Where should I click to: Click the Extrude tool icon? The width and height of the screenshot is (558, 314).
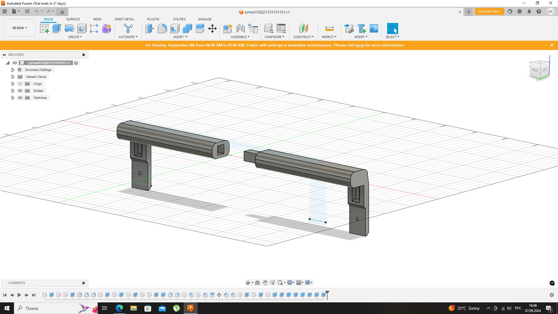coord(57,28)
